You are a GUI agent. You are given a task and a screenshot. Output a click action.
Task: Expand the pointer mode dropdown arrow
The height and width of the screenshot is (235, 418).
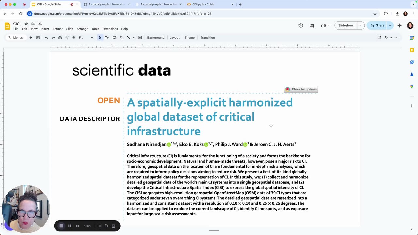tap(391, 38)
